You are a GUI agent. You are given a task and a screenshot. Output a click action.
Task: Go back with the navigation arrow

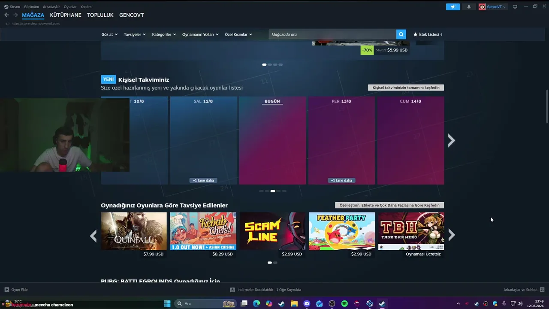6,15
